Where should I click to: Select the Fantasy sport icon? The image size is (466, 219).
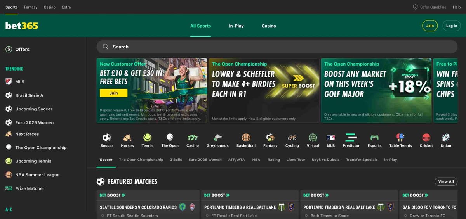(270, 138)
